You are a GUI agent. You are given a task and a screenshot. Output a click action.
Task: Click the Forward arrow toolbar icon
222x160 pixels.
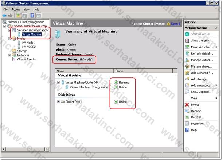(10, 16)
